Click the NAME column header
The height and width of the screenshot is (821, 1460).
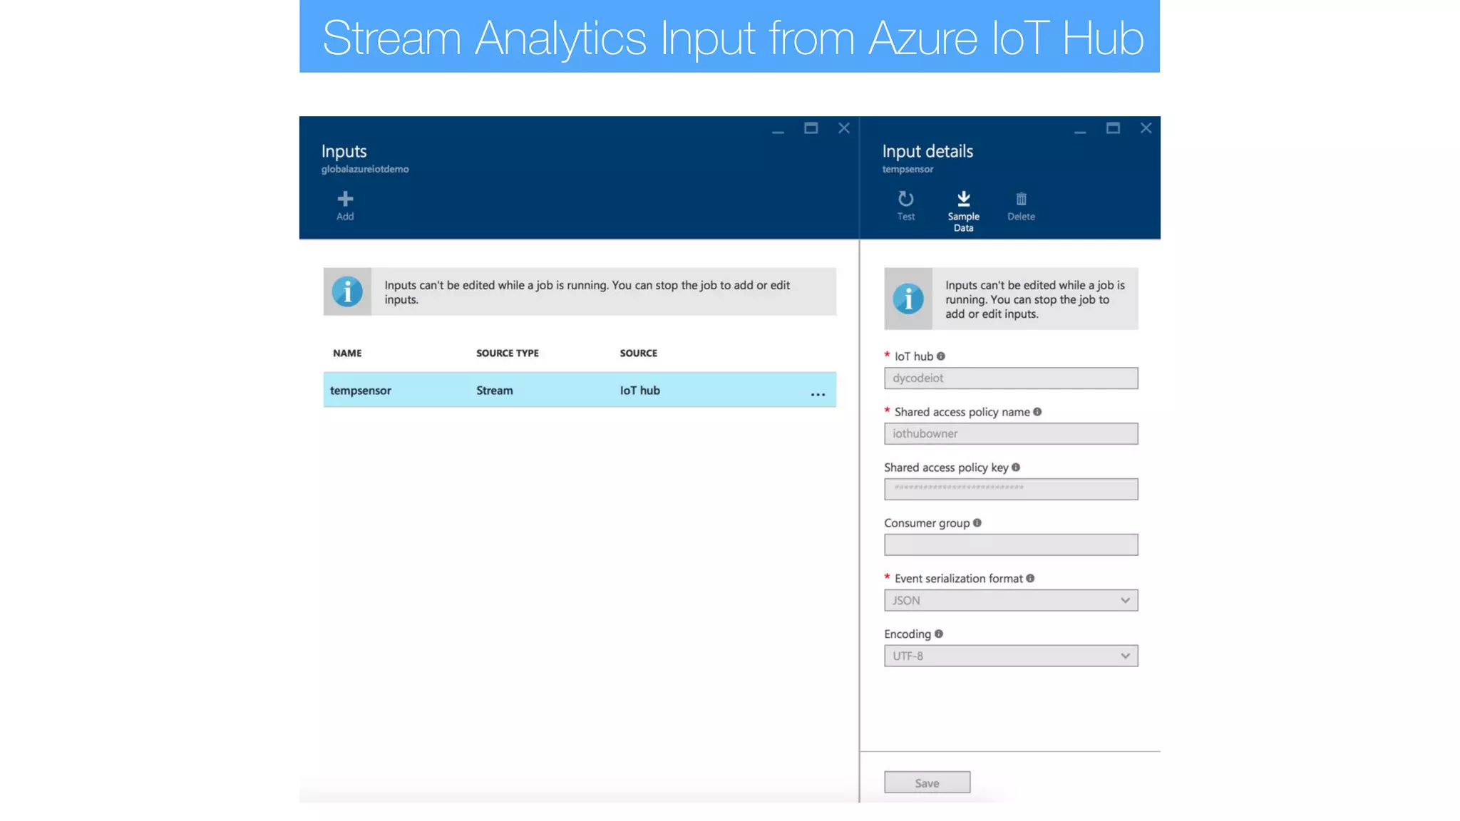point(347,353)
